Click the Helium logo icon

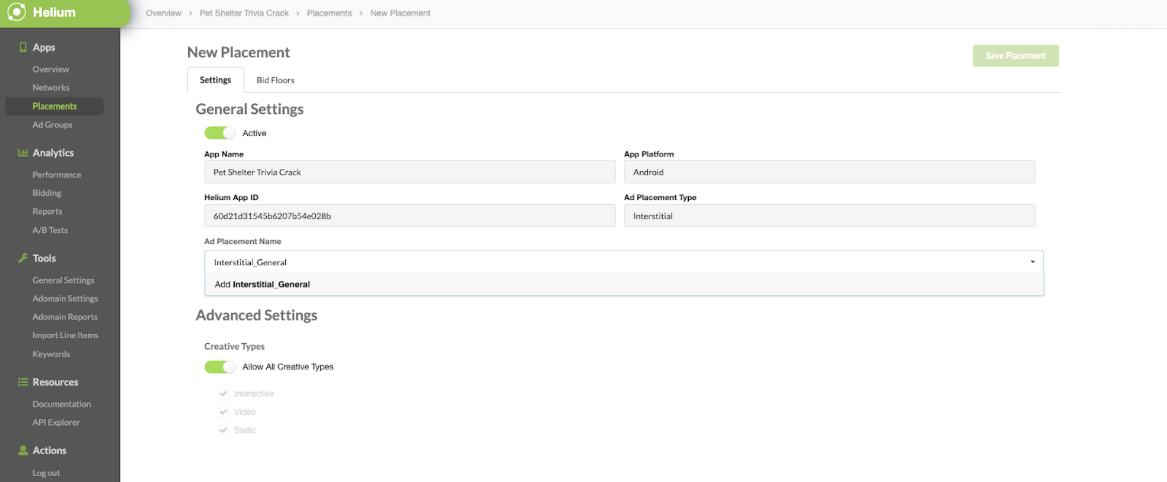point(16,12)
